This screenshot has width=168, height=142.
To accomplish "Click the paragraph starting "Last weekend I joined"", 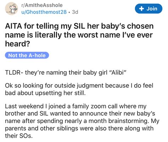I will 82,121.
